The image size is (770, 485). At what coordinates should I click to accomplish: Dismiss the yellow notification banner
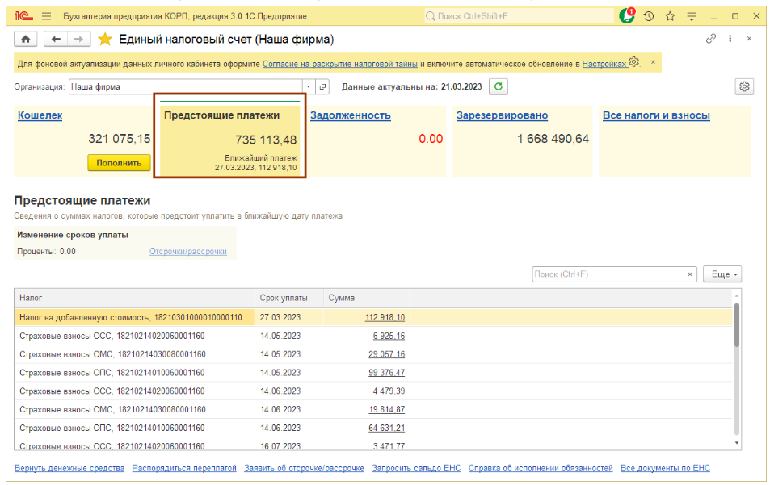click(653, 62)
